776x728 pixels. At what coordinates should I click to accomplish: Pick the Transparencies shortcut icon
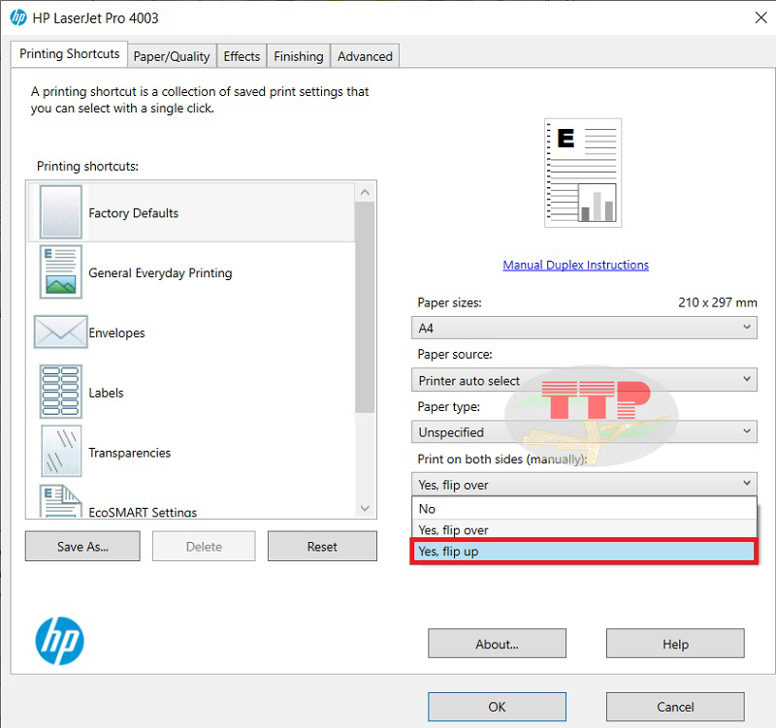(x=61, y=451)
